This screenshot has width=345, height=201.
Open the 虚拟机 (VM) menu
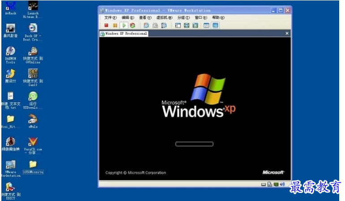pyautogui.click(x=164, y=17)
